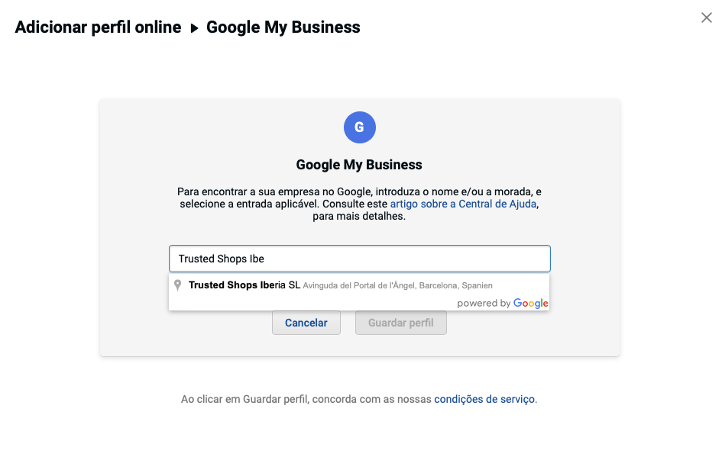Click the blue circular G icon
The image size is (722, 460).
(359, 127)
